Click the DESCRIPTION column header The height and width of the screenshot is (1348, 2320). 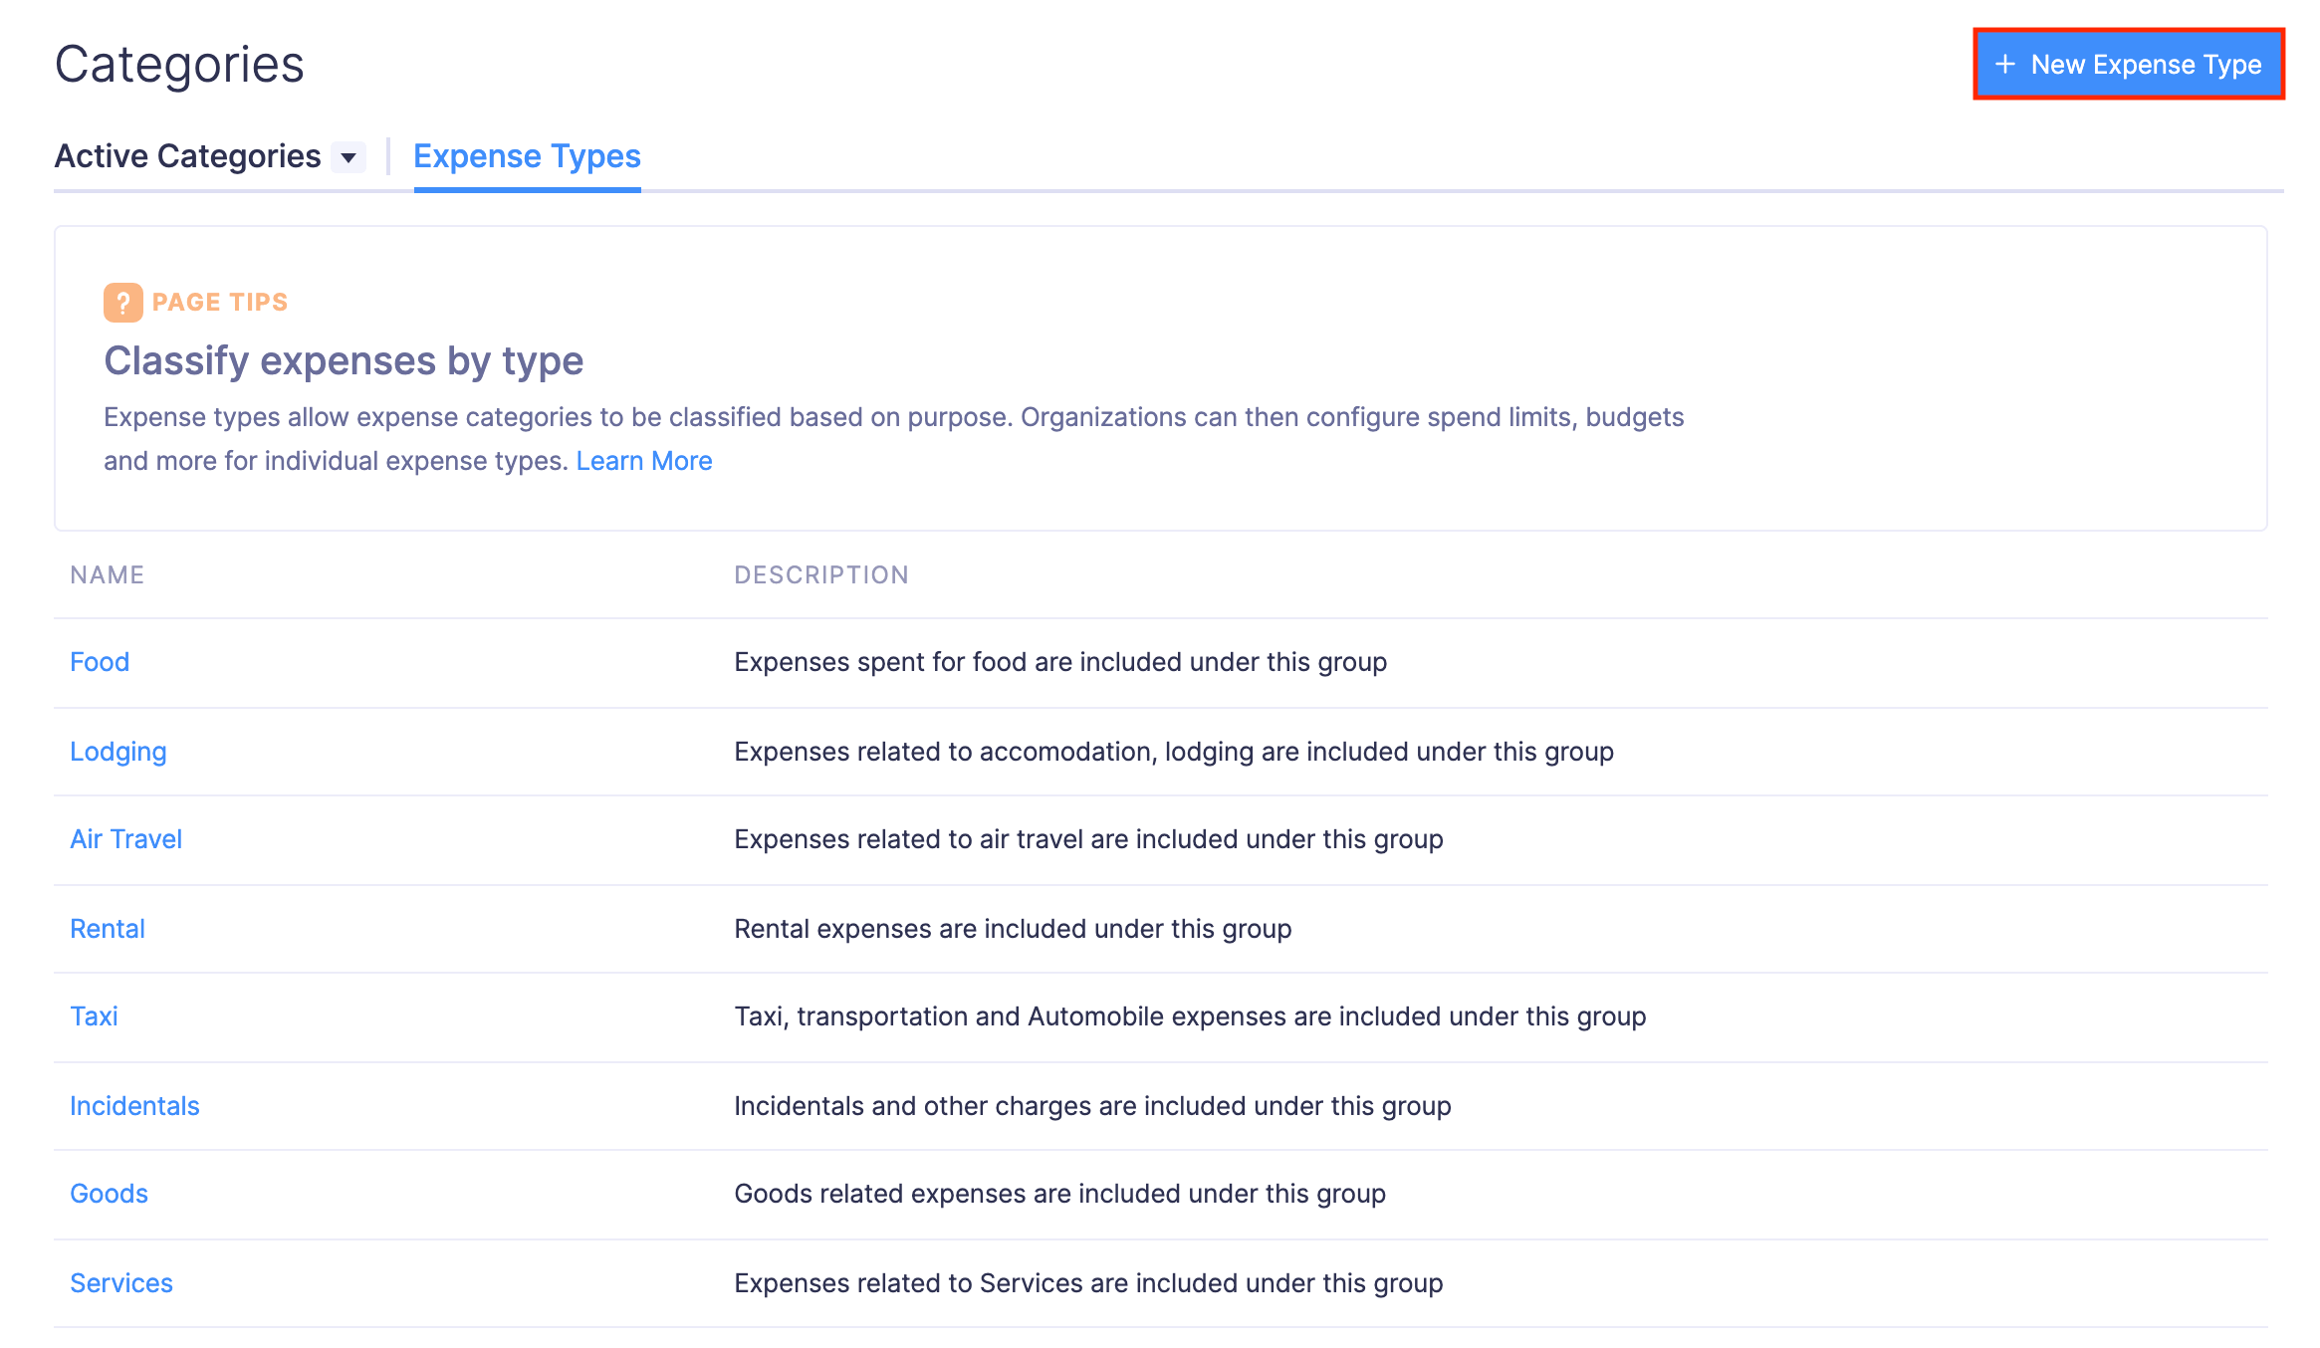(x=821, y=574)
